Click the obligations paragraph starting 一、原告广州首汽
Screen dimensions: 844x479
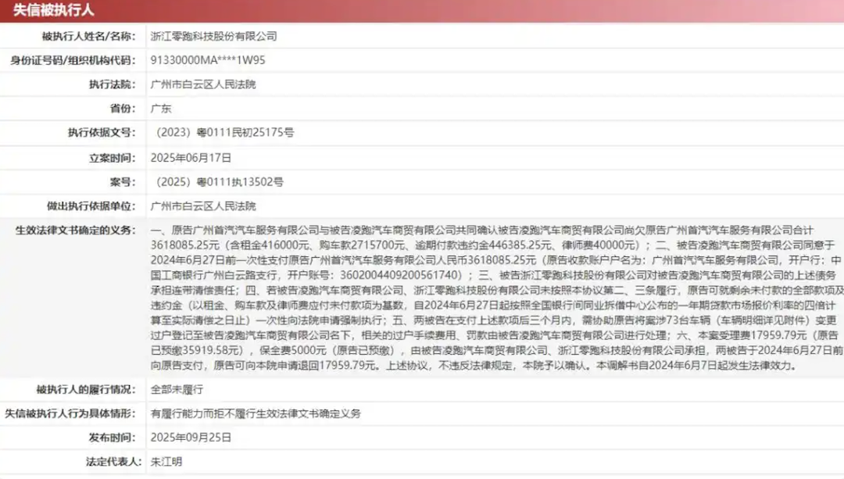pos(497,298)
